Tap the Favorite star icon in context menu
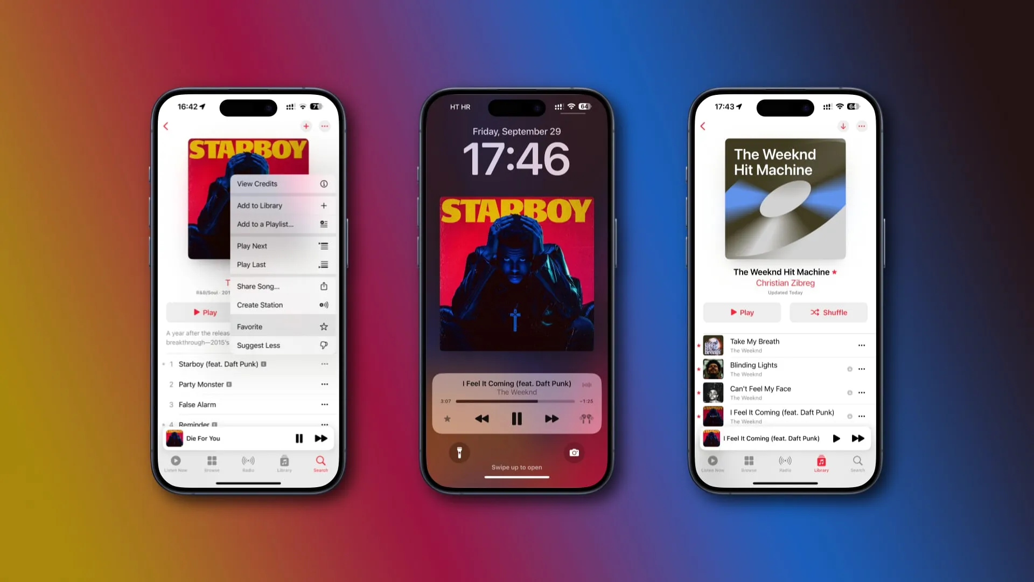 click(x=323, y=326)
